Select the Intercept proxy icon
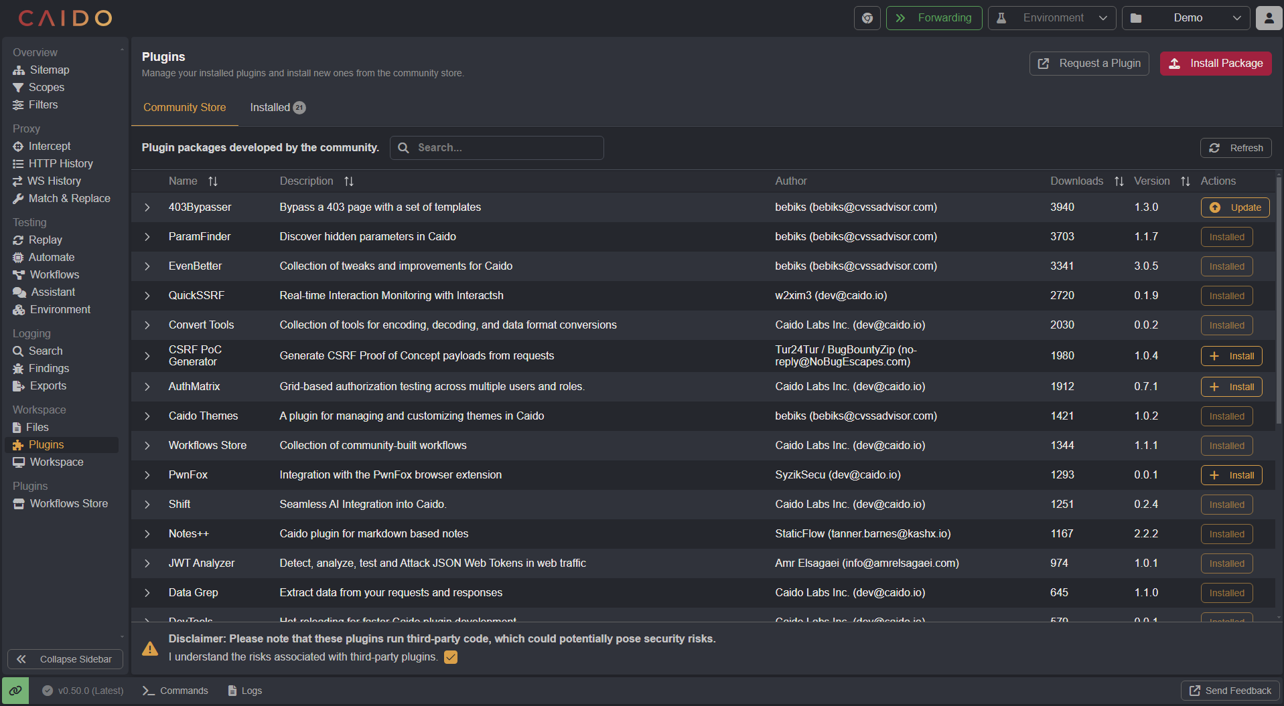 pos(18,146)
